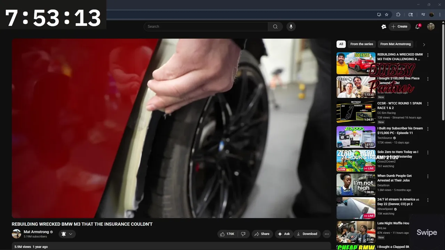Screen dimensions: 445x250
Task: Click video title REBUILDING WRECKED BMW M3
Action: click(82, 224)
